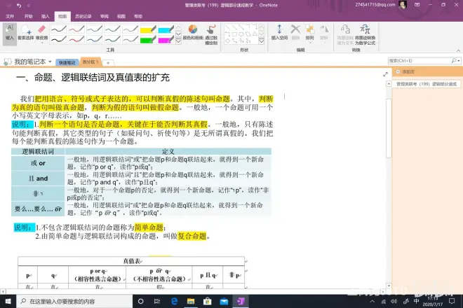Click the Windows Start button on taskbar
The height and width of the screenshot is (308, 463).
[x=6, y=301]
